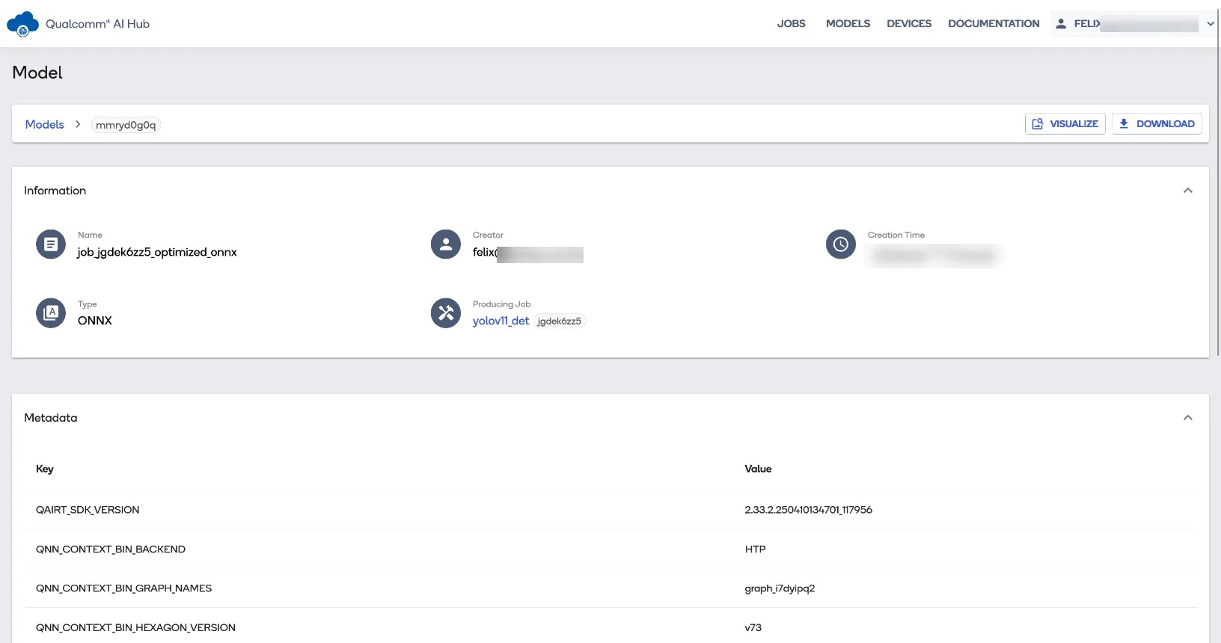Click the QNN_CONTEXT_BIN_BACKEND key cell
Viewport: 1221px width, 643px height.
[111, 550]
